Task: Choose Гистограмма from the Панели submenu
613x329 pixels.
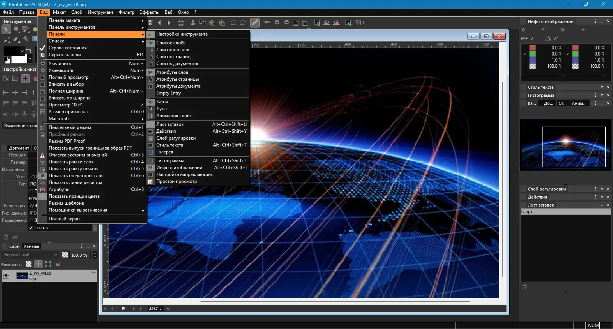Action: 170,161
